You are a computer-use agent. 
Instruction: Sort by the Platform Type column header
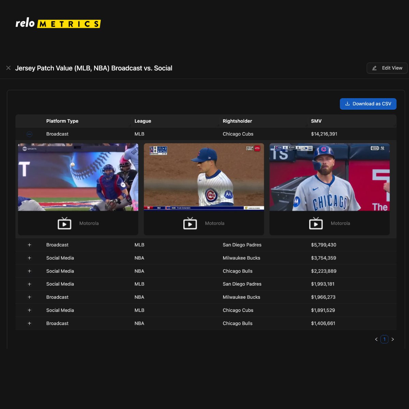(x=62, y=121)
